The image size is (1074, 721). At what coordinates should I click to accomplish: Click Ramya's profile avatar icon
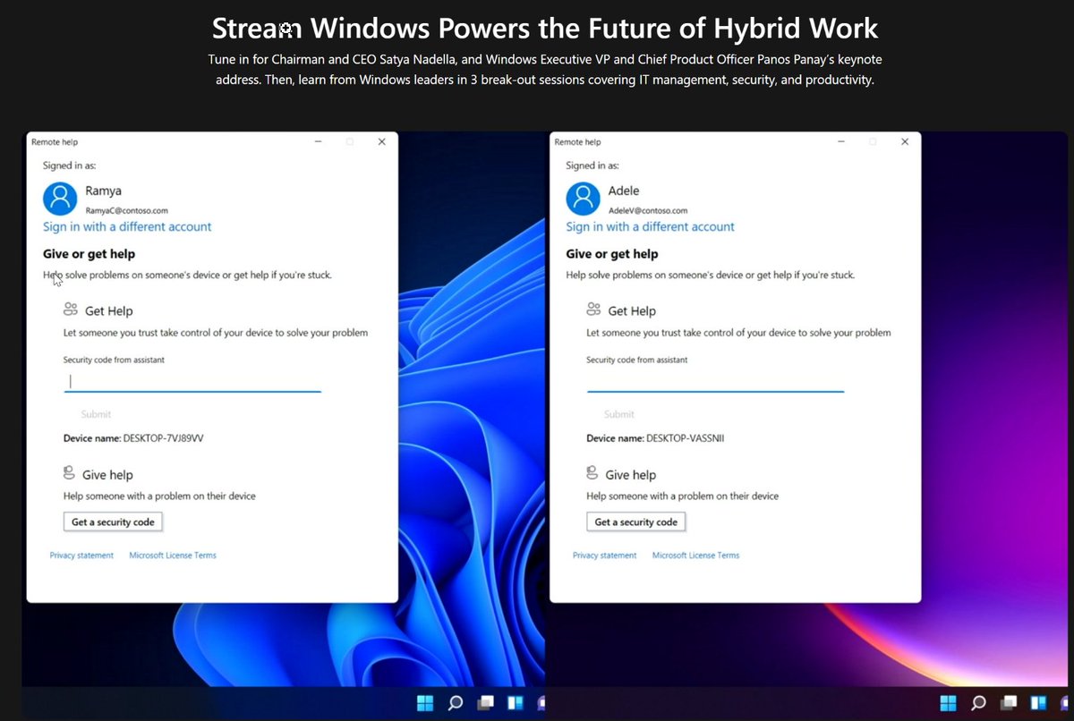(60, 199)
